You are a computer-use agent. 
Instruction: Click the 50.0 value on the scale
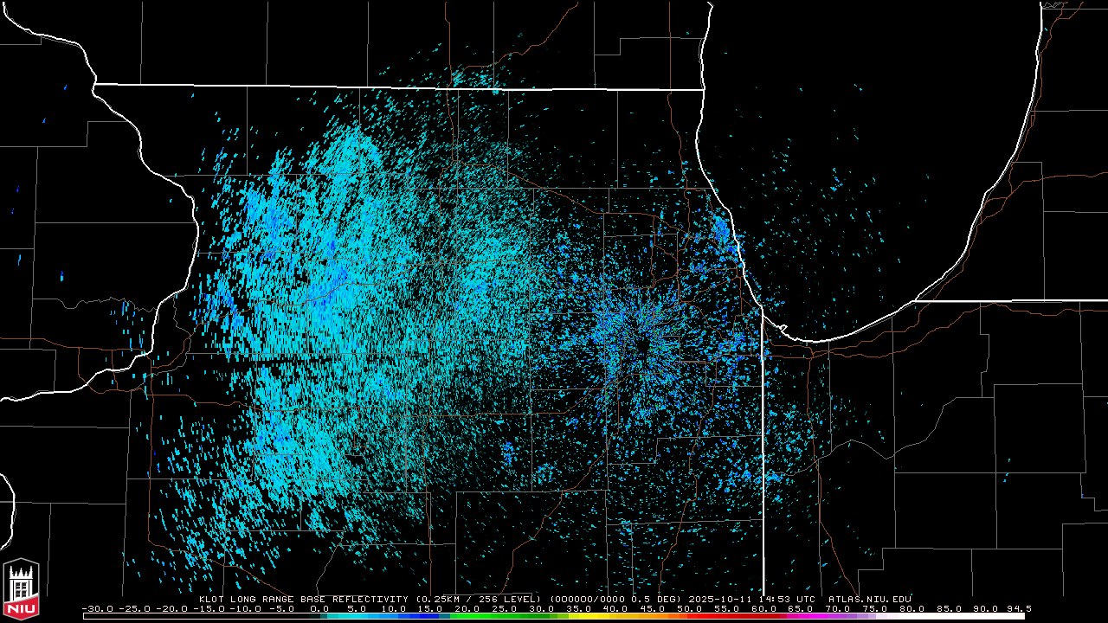point(689,608)
